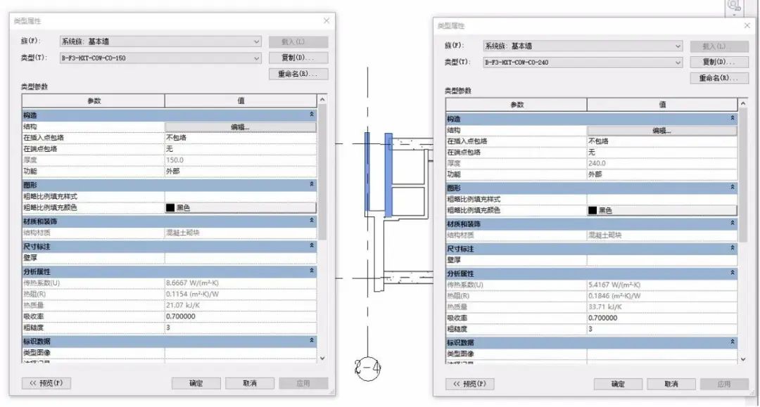Click 确定 in the 150 wall dialog
The image size is (760, 407).
tap(196, 383)
